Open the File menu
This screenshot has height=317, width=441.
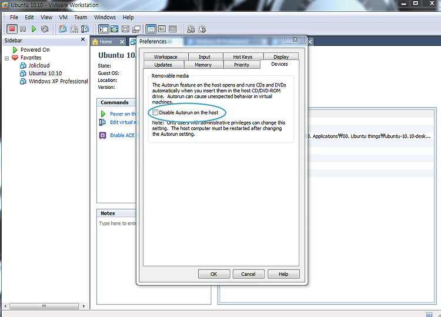[x=14, y=18]
